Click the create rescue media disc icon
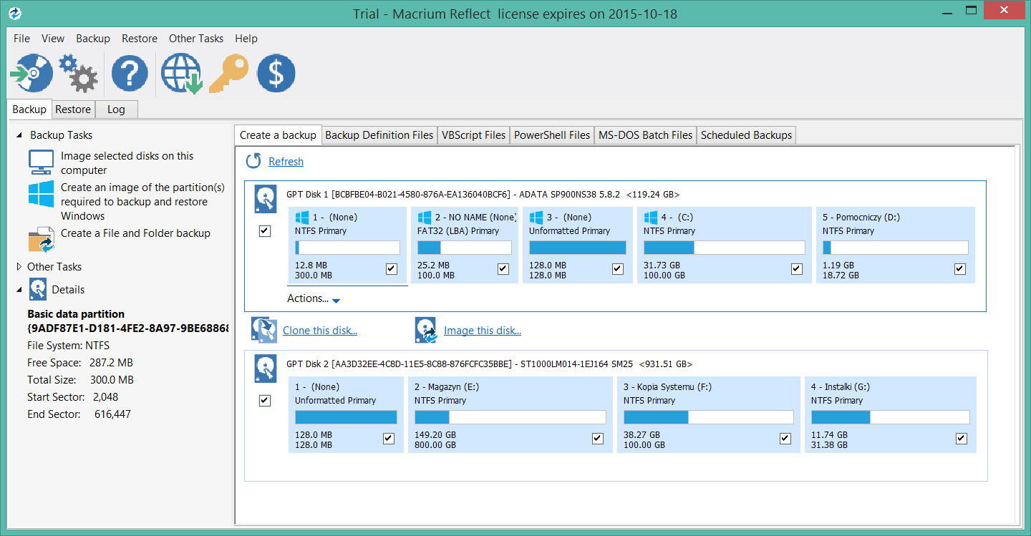This screenshot has width=1031, height=536. pos(31,74)
